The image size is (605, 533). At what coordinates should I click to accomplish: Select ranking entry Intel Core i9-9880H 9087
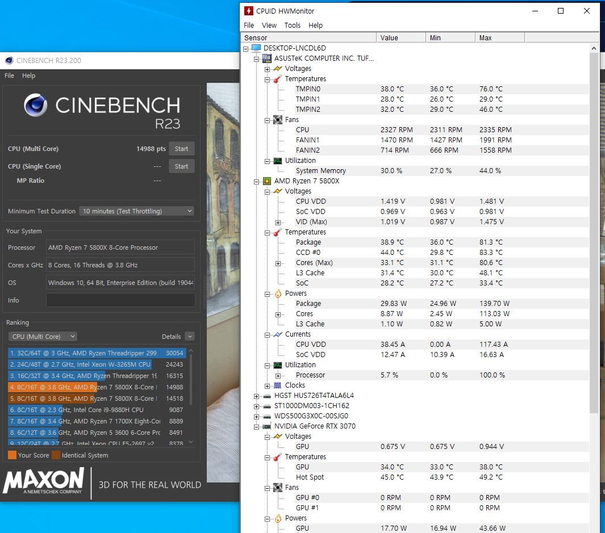click(x=97, y=410)
